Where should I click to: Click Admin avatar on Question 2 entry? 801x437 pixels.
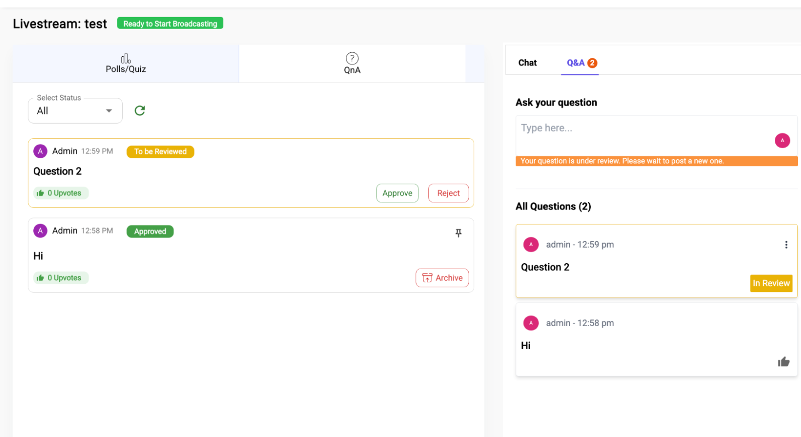click(x=40, y=151)
